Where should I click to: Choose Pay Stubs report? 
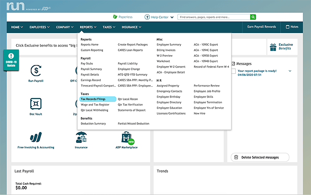coord(87,63)
